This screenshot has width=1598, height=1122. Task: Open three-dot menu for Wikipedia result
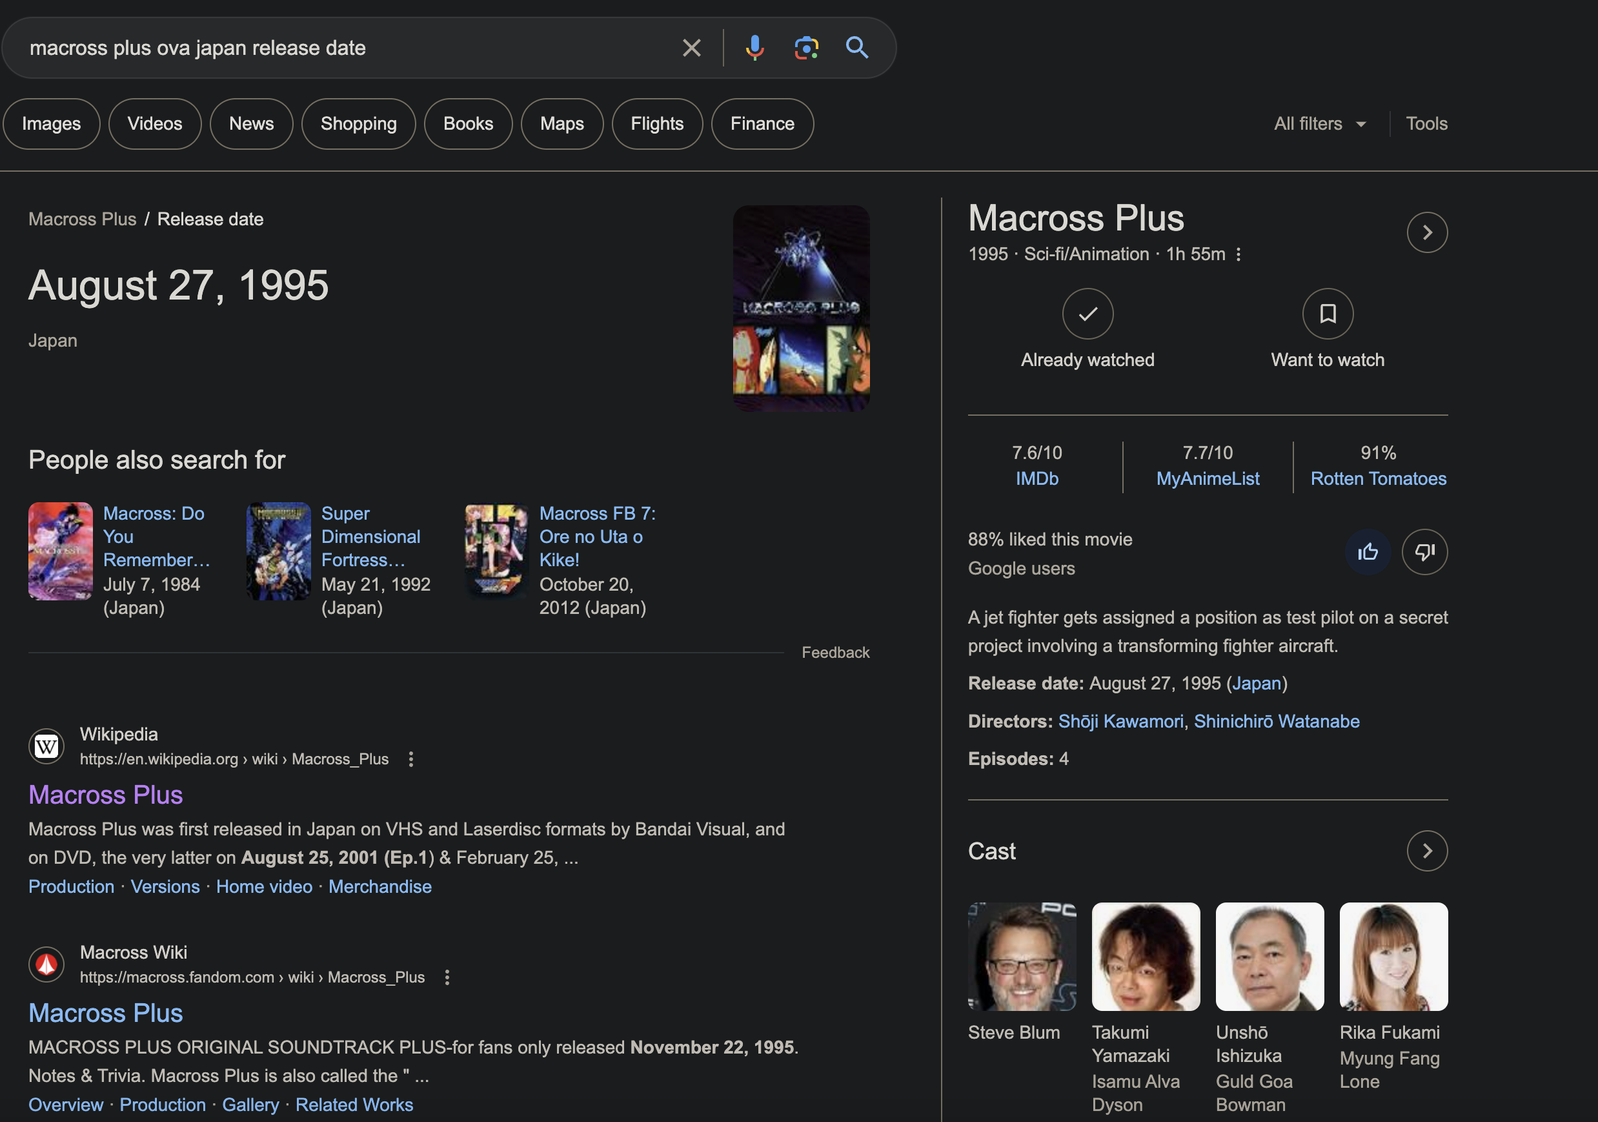pyautogui.click(x=411, y=759)
